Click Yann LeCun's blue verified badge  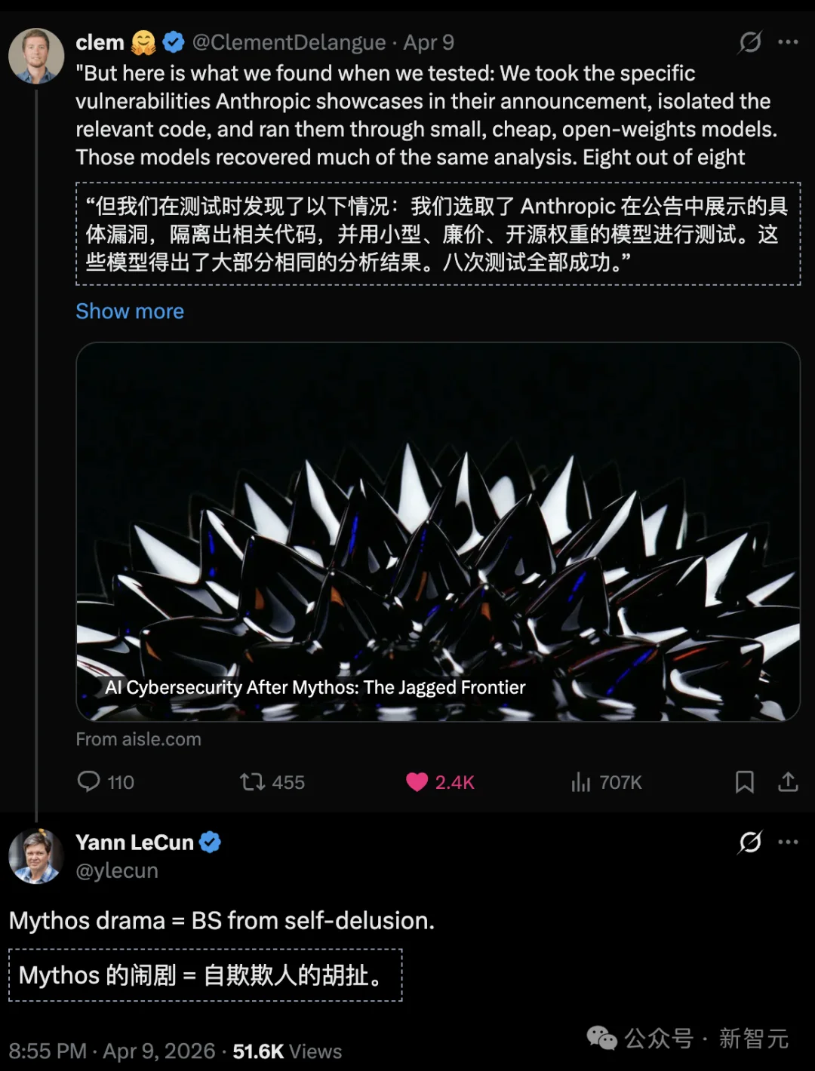[210, 842]
